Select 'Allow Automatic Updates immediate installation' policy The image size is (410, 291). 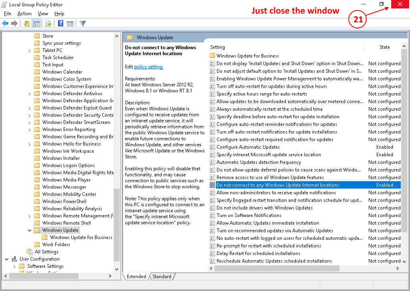pos(305,223)
